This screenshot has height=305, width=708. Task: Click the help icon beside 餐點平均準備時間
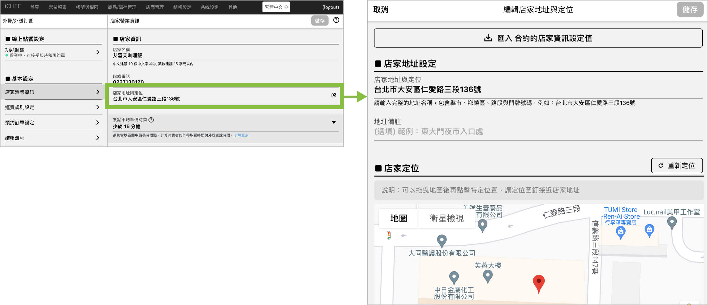151,120
